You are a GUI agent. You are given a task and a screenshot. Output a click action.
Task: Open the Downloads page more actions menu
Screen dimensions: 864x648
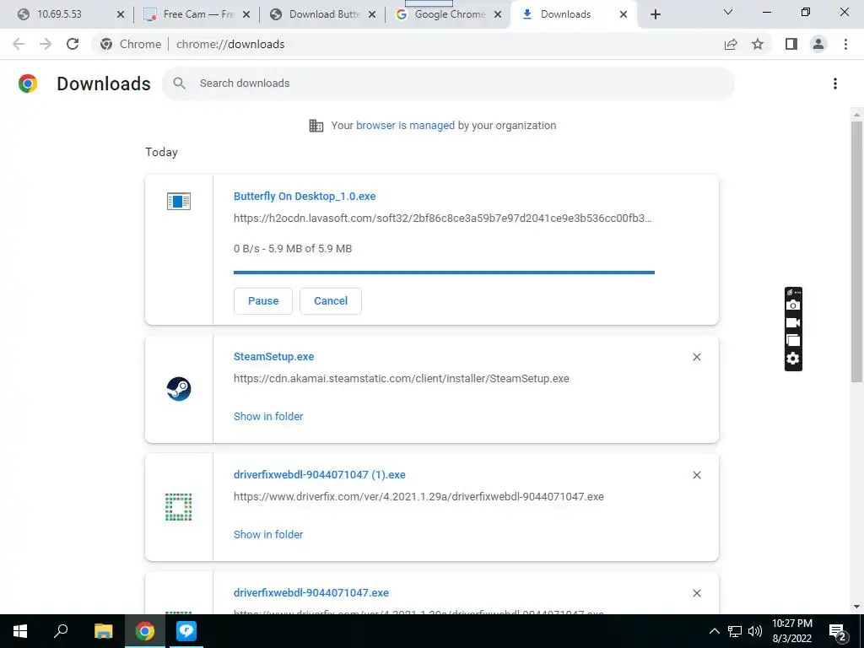(835, 84)
